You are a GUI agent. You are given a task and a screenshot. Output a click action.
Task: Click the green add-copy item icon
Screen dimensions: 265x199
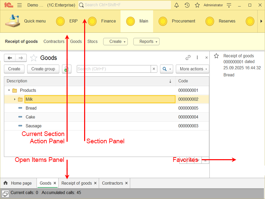click(x=67, y=69)
